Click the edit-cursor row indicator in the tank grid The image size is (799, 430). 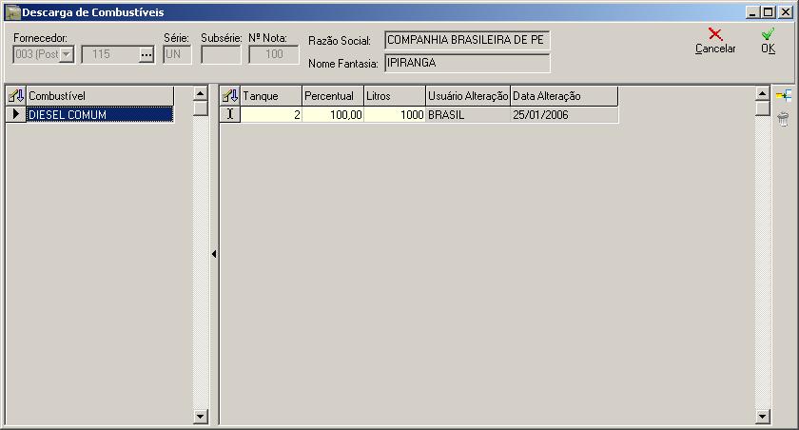click(x=230, y=114)
